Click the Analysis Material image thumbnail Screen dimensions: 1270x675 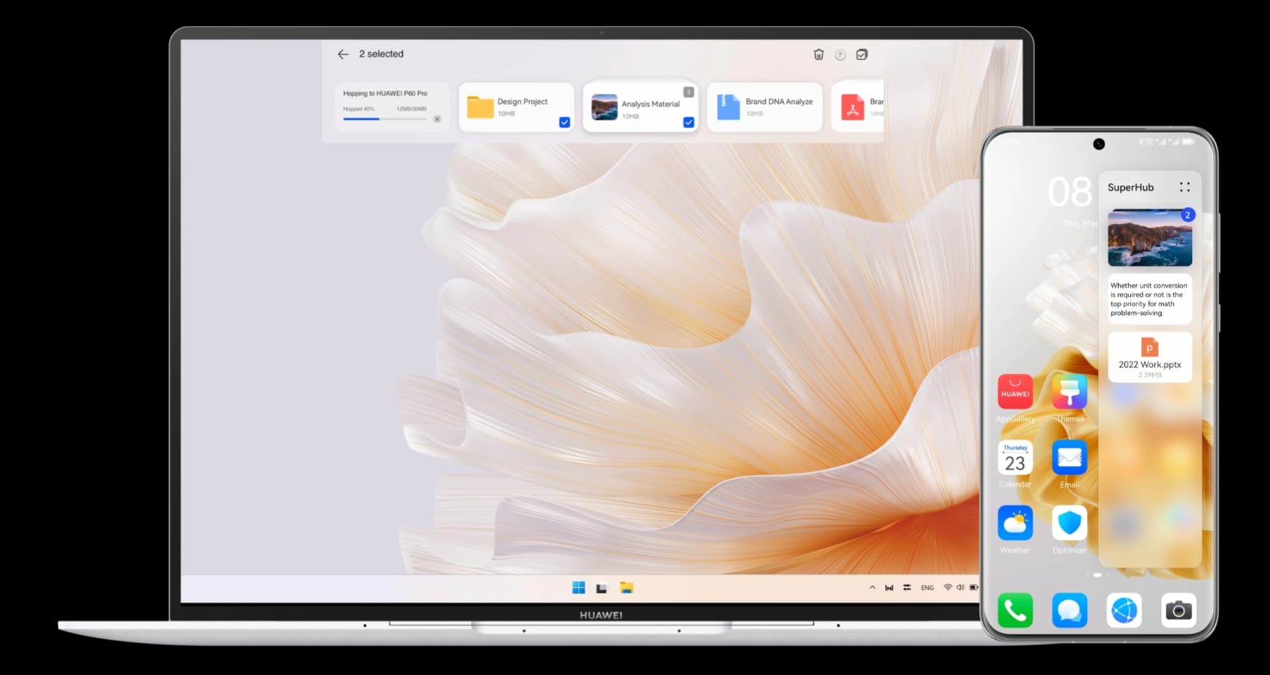coord(604,107)
